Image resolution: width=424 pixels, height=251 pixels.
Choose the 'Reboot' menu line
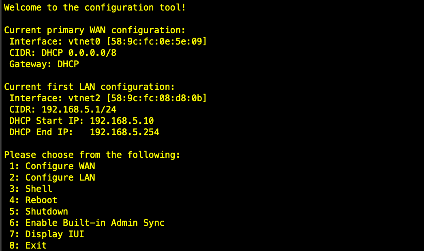41,200
